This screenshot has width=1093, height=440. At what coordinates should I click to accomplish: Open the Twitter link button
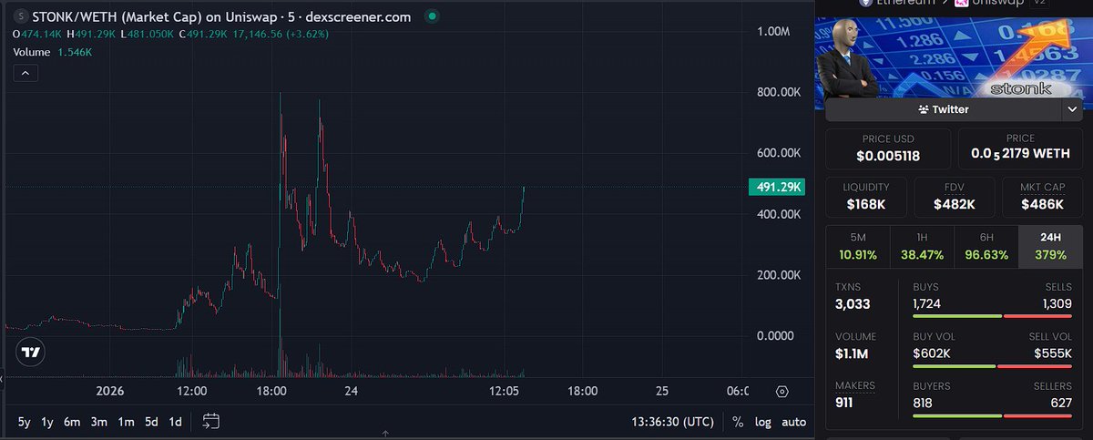tap(944, 109)
